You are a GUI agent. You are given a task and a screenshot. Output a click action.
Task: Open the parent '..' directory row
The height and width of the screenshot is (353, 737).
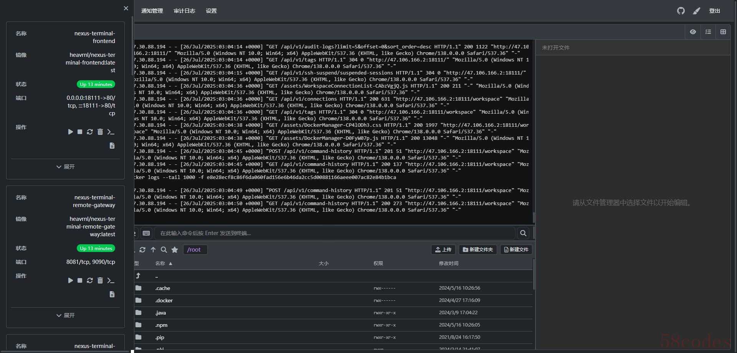pyautogui.click(x=333, y=276)
